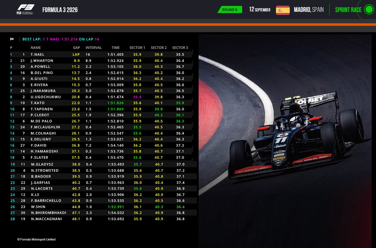Click T.TAPONEN's lap time 1:51.869
The height and width of the screenshot is (248, 376).
tap(116, 109)
